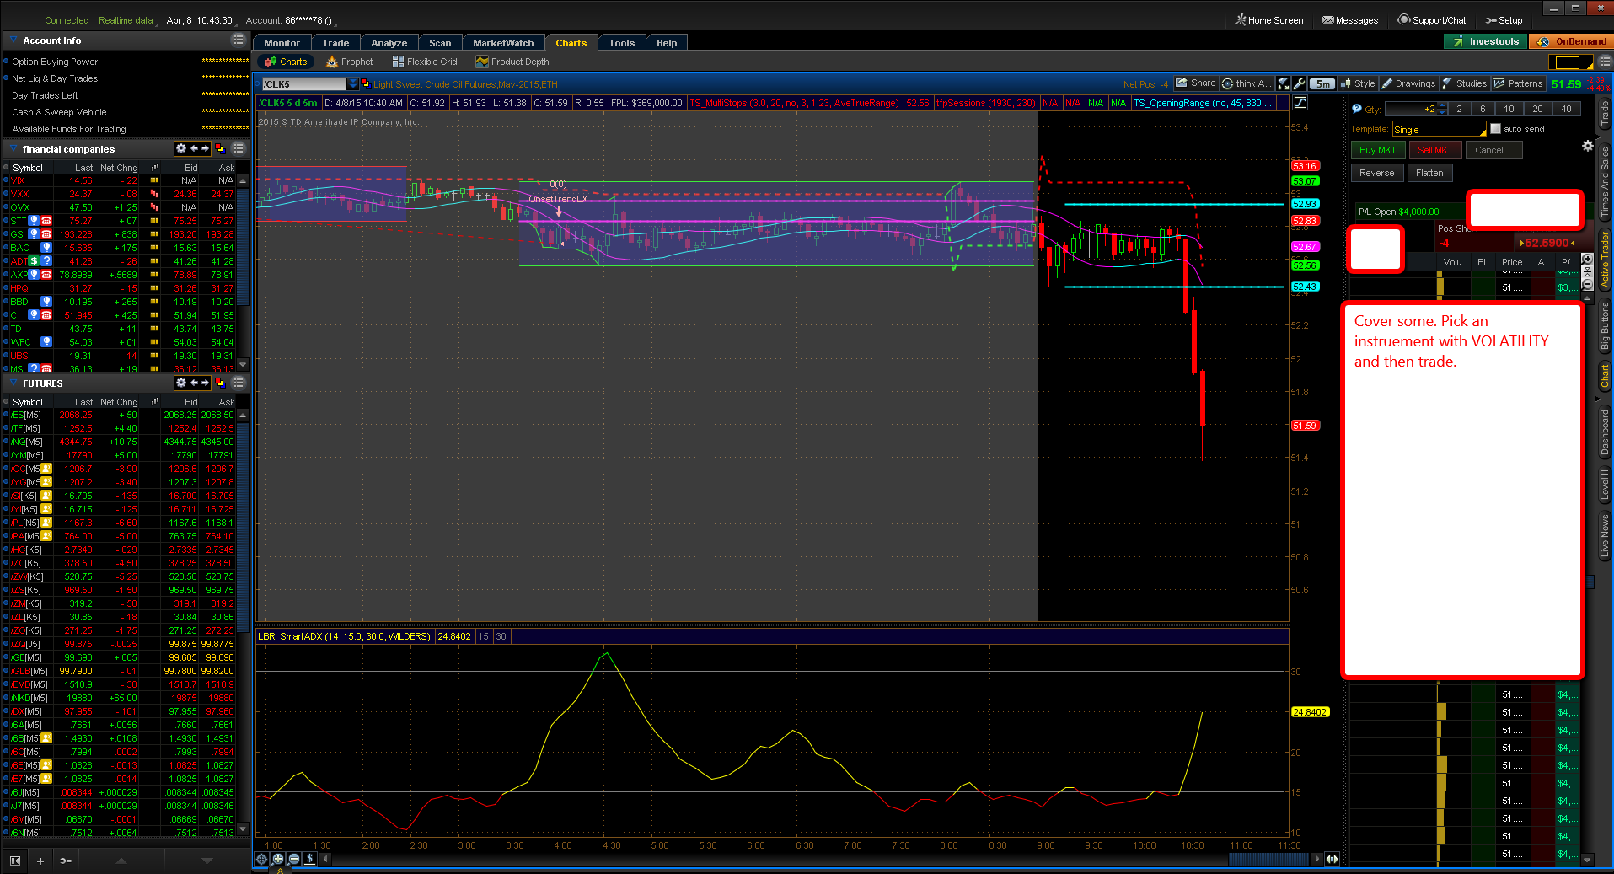Click the Qty help question icon
1614x874 pixels.
tap(1357, 109)
